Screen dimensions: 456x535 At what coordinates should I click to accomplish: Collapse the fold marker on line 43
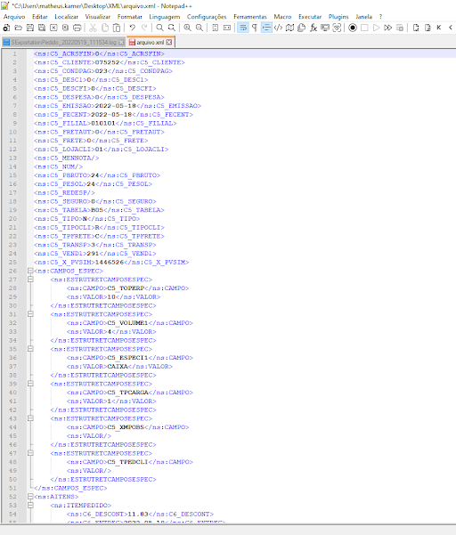(x=30, y=418)
